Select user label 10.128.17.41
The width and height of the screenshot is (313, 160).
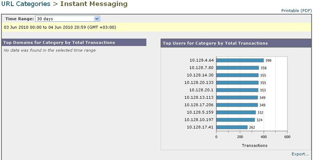coord(200,127)
